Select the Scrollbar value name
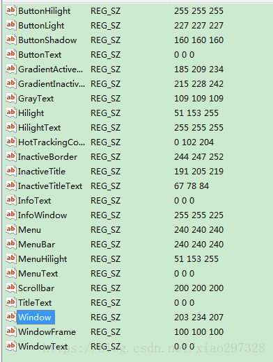The height and width of the screenshot is (362, 273). (x=36, y=288)
